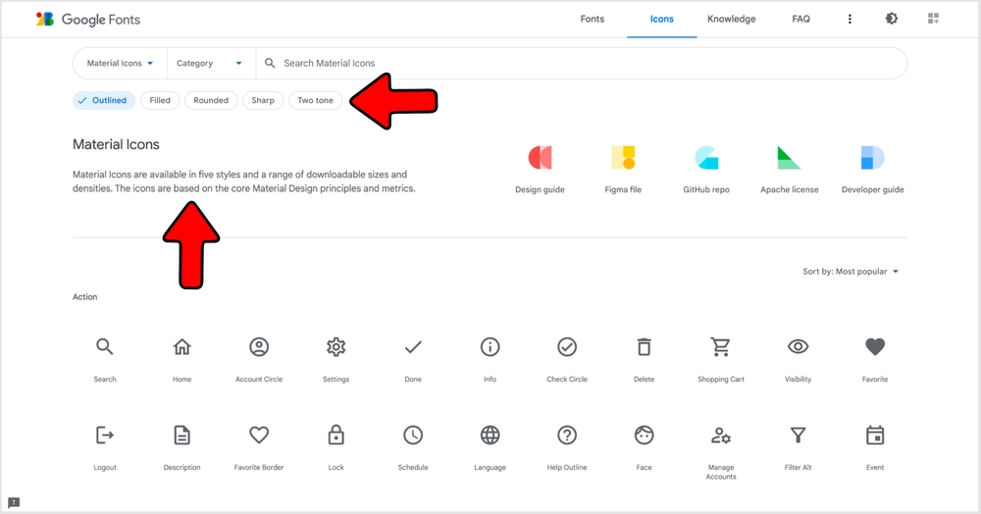Select the Schedule clock icon

tap(413, 435)
